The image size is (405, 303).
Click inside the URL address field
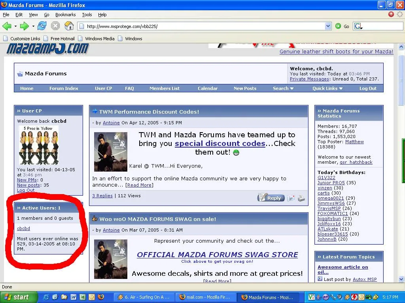tap(202, 26)
